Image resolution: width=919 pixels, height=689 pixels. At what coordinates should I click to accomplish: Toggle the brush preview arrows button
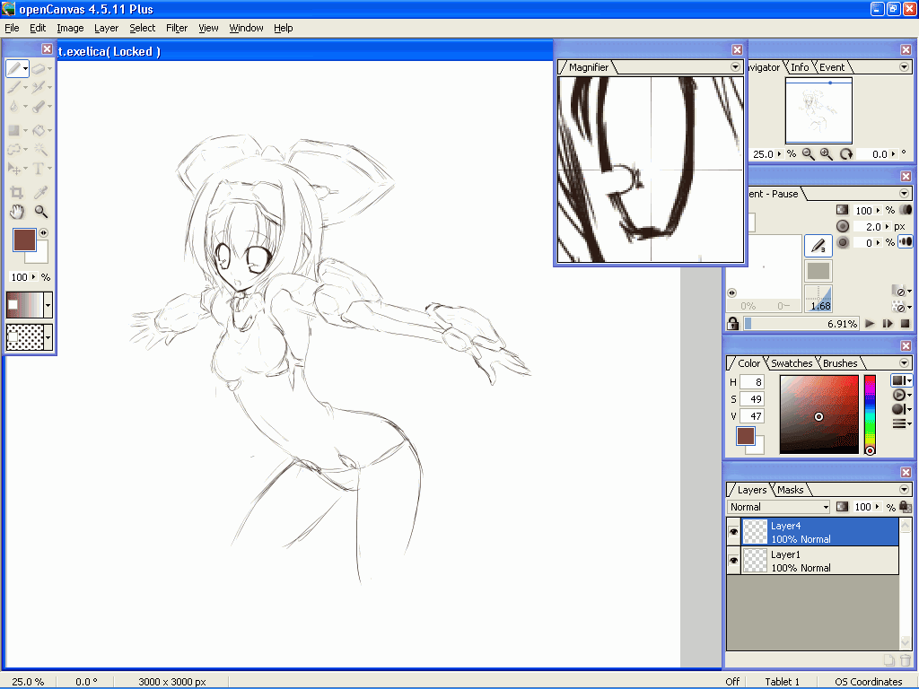731,292
